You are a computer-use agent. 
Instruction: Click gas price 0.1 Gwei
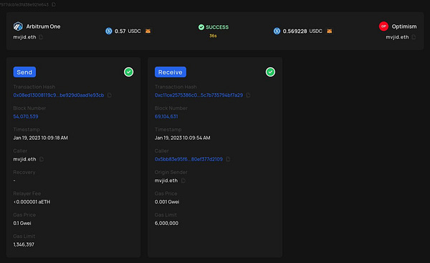[22, 224]
